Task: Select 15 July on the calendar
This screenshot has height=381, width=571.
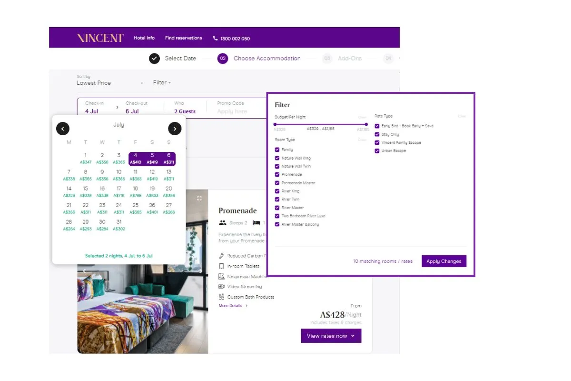Action: pos(86,191)
